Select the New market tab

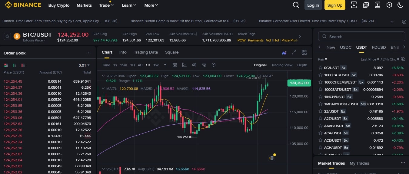(331, 47)
